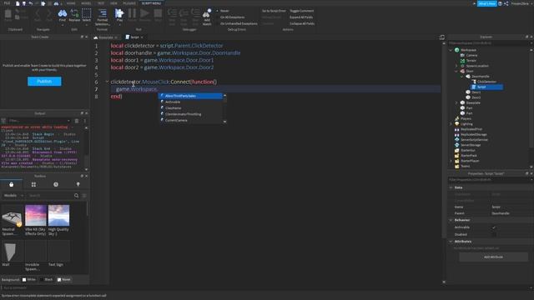This screenshot has width=534, height=300.
Task: Click Go to Script Error action
Action: (x=274, y=11)
